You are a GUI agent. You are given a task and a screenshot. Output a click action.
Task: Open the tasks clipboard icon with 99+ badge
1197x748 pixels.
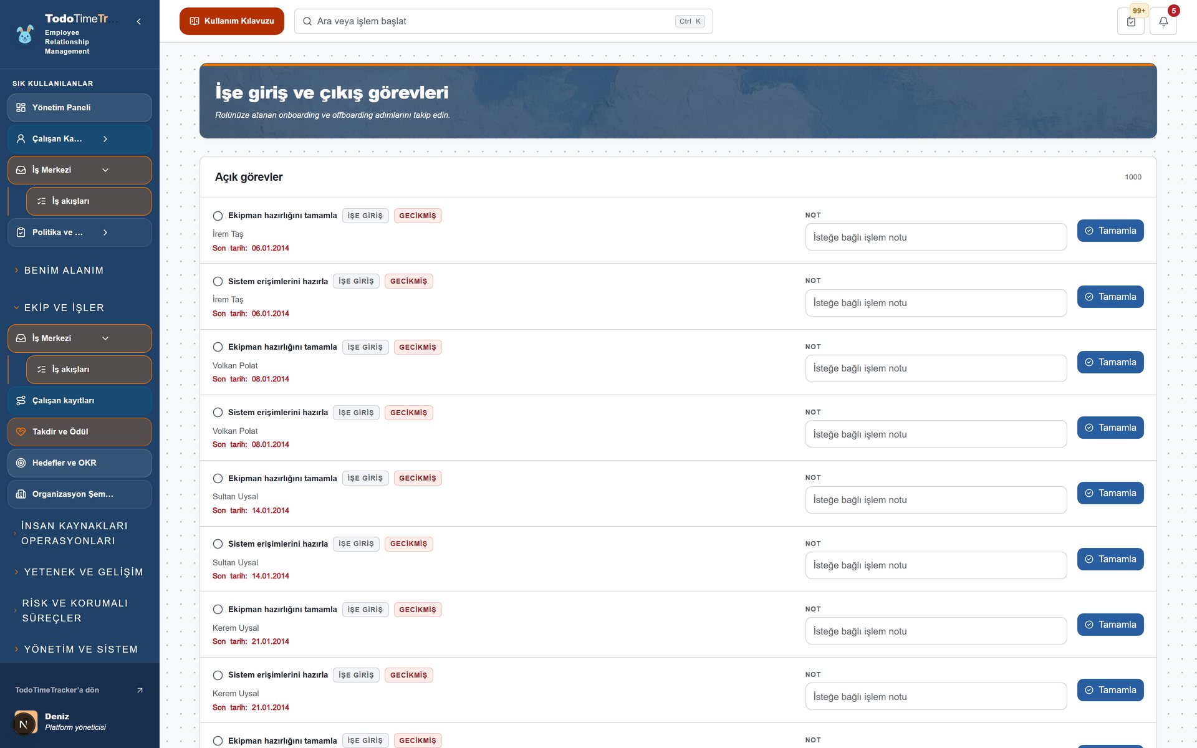[x=1131, y=21]
